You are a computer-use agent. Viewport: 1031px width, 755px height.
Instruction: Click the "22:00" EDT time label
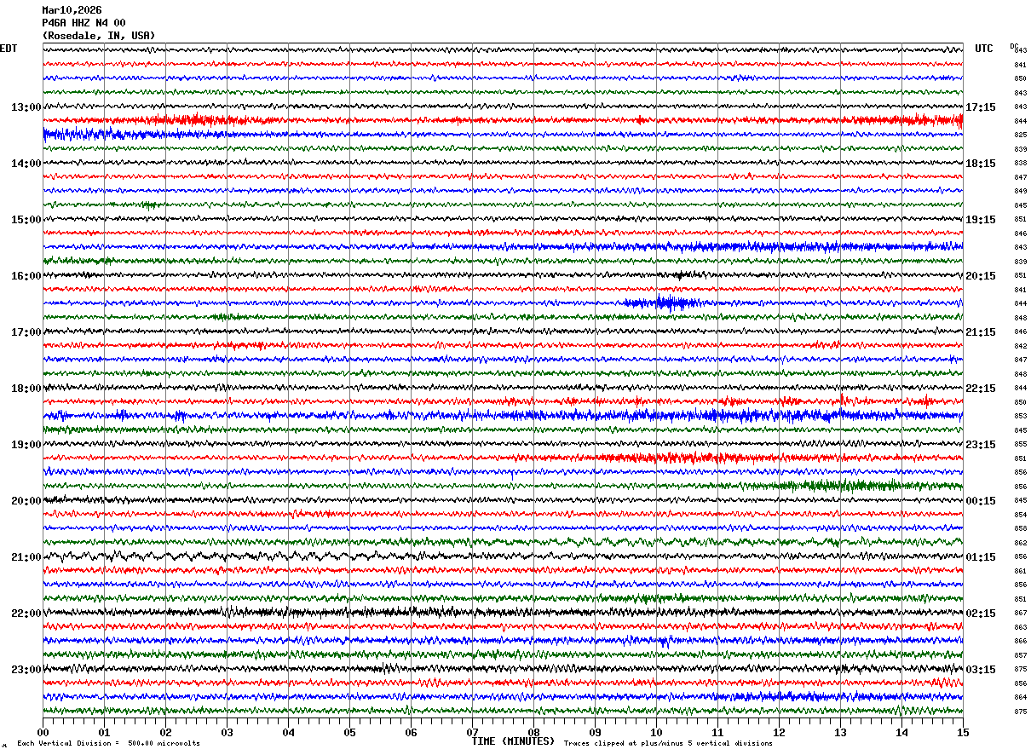pos(26,614)
